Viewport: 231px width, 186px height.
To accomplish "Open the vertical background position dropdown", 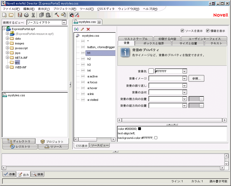I will (x=185, y=105).
